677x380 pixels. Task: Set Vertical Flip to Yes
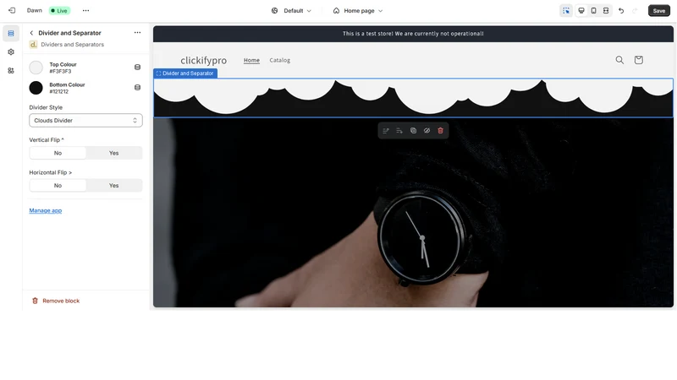point(114,153)
